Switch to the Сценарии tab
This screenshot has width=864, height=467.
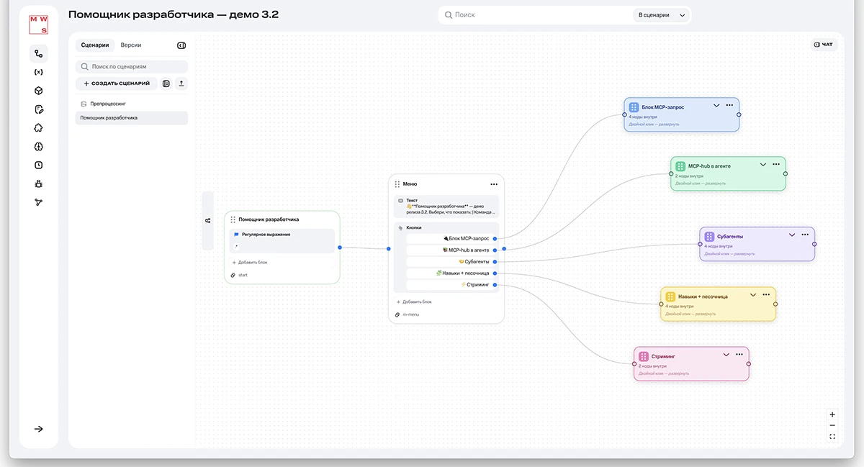(95, 45)
